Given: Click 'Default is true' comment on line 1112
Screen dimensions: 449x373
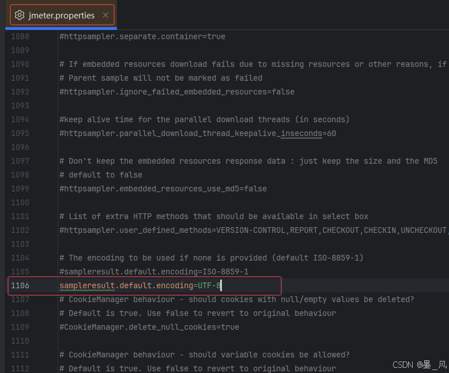Looking at the screenshot, I should (x=198, y=368).
